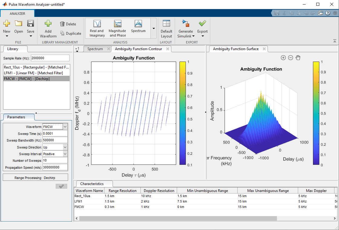Click the New waveform session icon
339x230 pixels.
[x=7, y=24]
